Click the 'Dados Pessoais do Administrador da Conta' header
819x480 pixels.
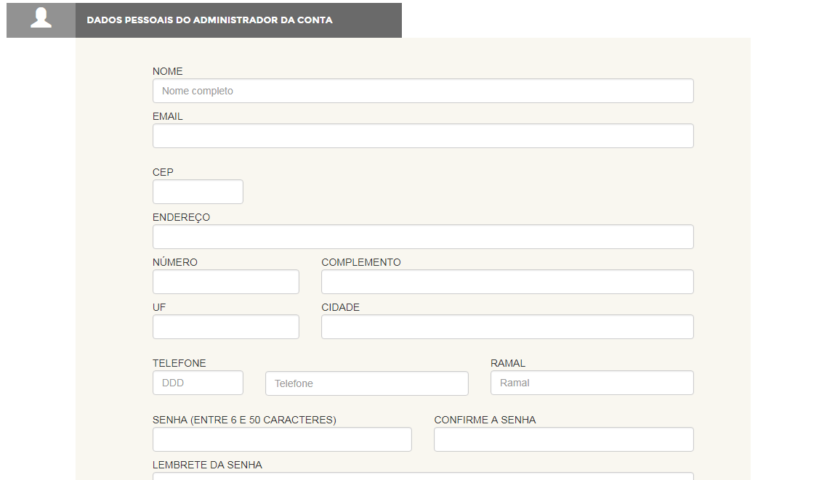tap(209, 20)
